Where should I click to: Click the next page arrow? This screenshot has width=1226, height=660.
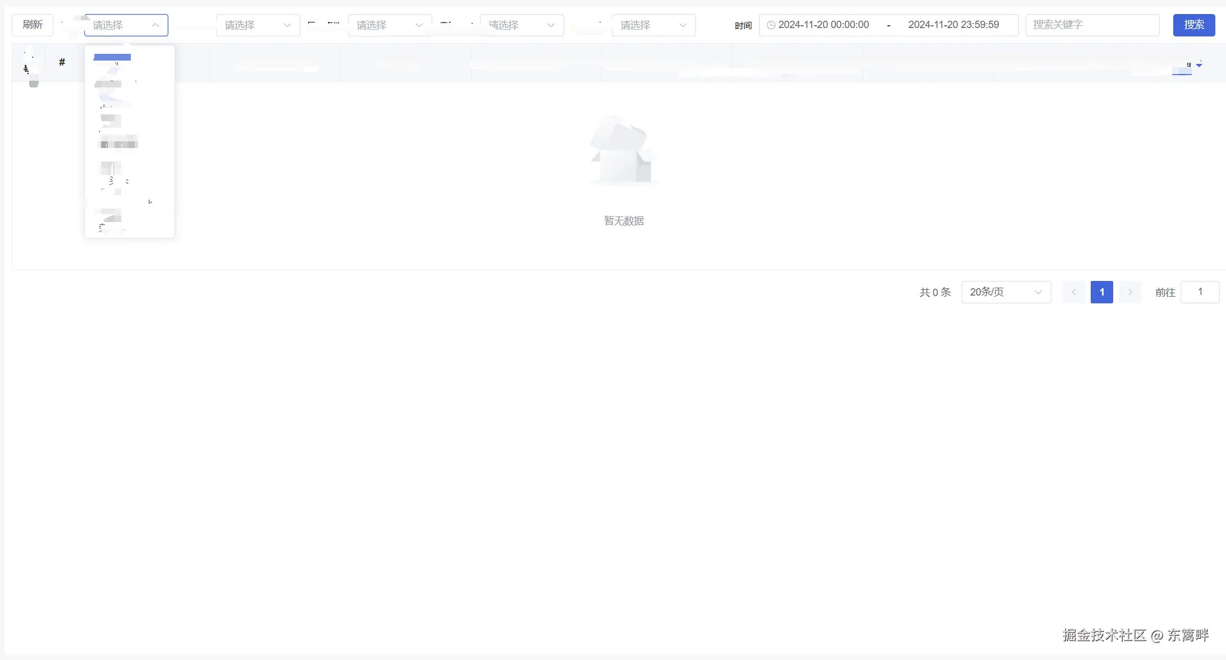(1129, 292)
